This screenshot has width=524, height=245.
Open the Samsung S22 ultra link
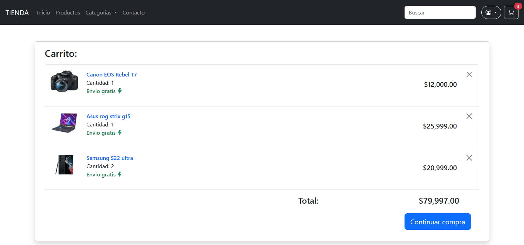coord(109,158)
